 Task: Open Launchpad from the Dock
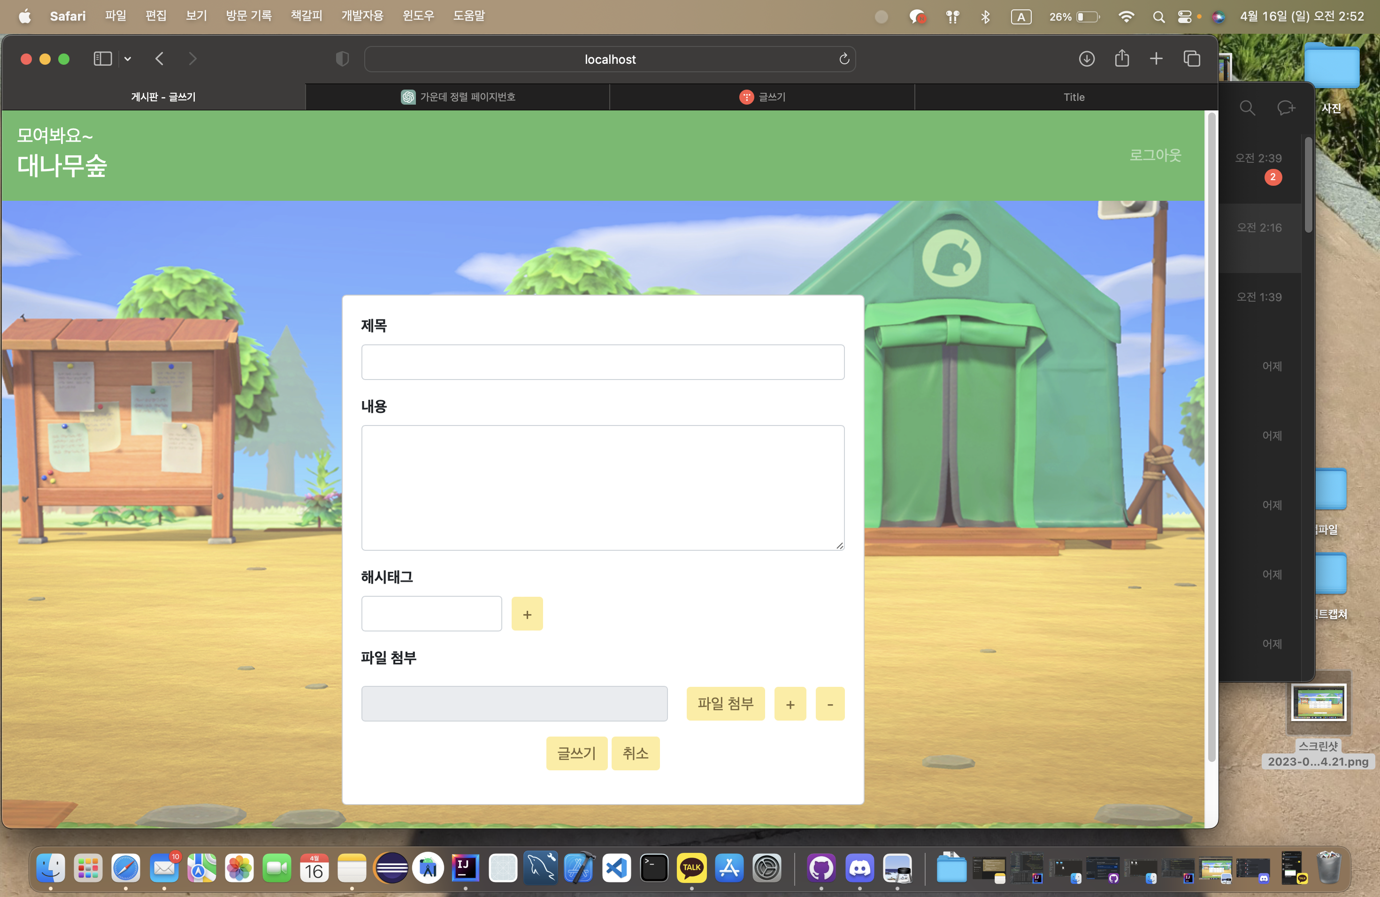(88, 867)
